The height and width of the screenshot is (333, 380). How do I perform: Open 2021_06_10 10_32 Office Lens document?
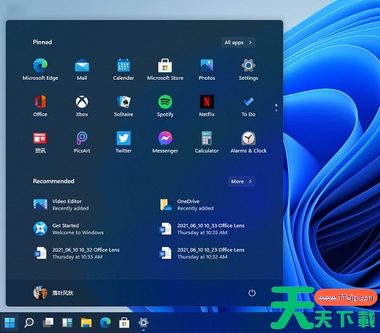(77, 253)
